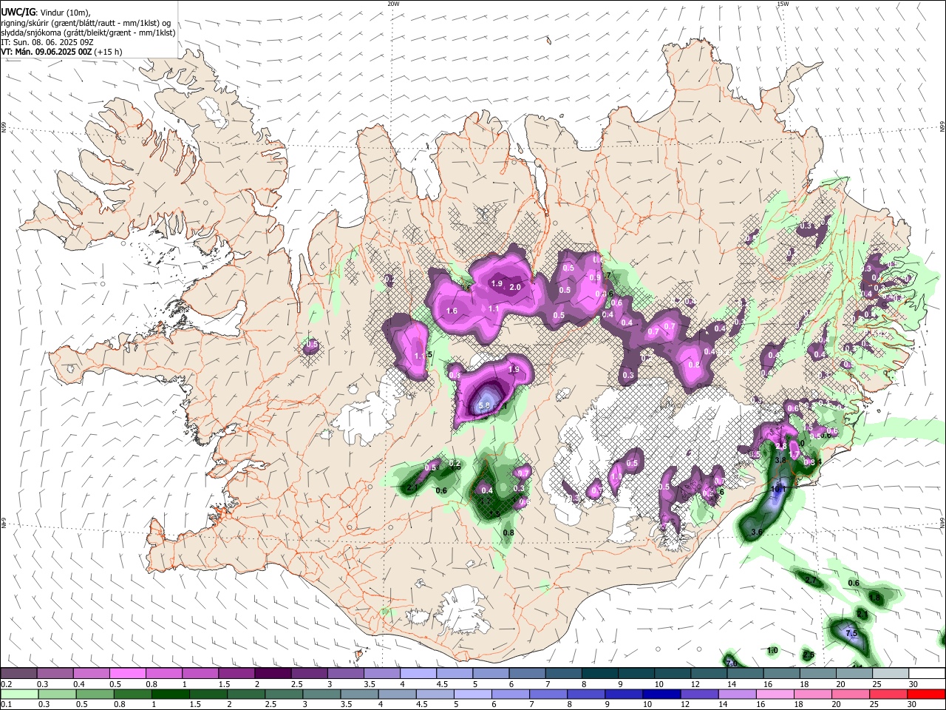Click the '1.8' offshore rain value
The width and height of the screenshot is (946, 710).
875,598
